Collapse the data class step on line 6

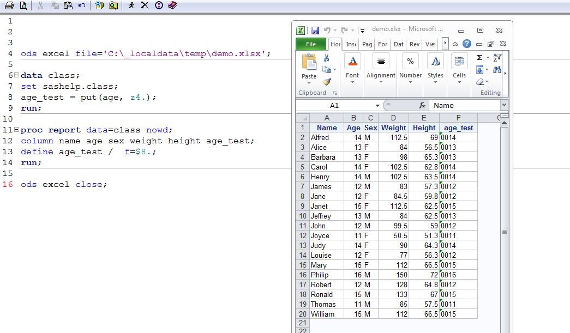tap(16, 75)
